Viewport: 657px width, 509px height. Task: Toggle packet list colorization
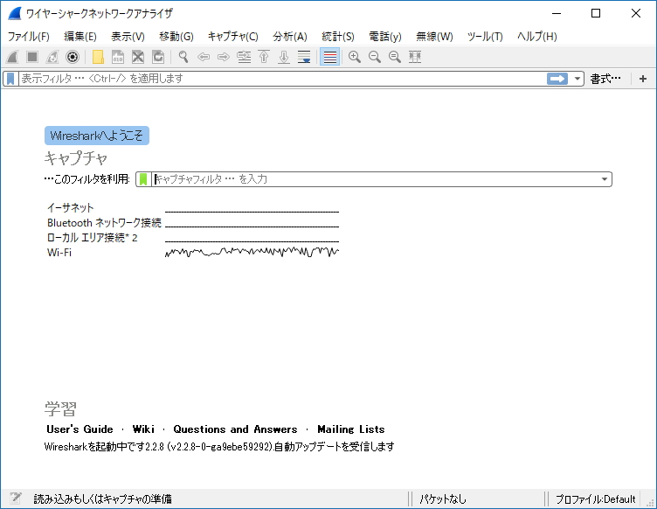tap(329, 57)
